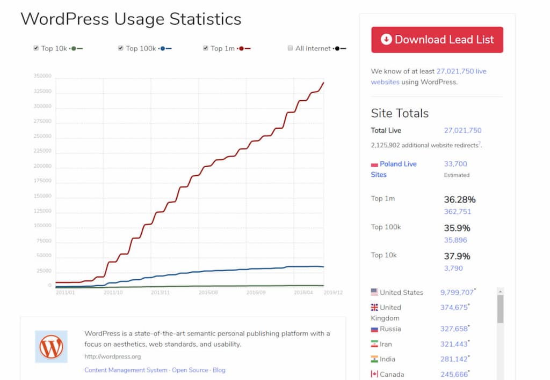
Task: Uncheck the Top 10k series checkbox
Action: [36, 48]
